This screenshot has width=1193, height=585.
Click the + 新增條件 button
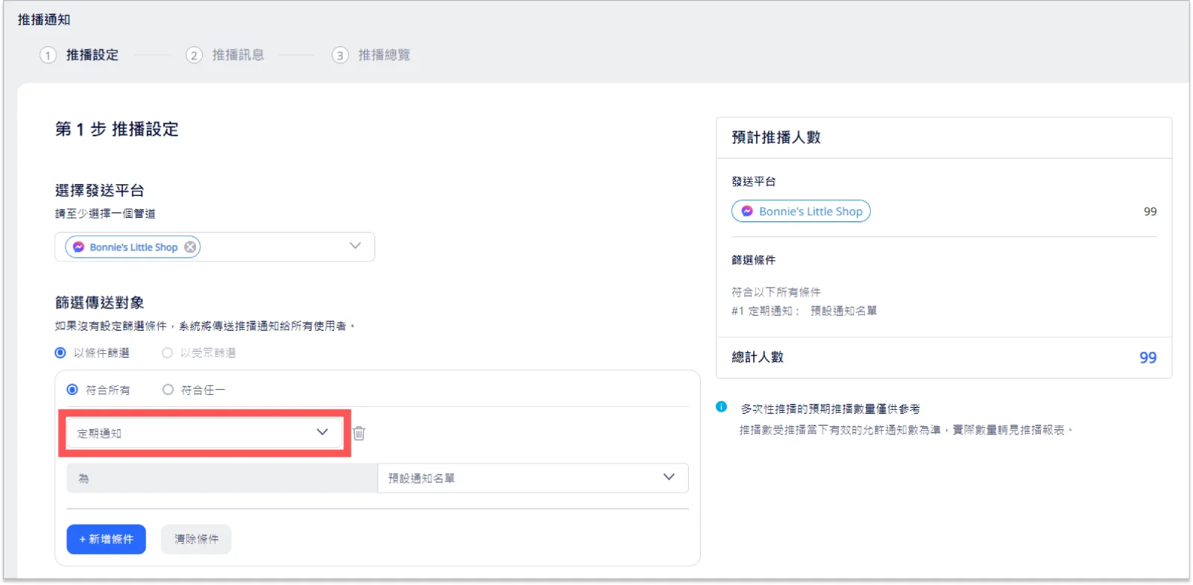[x=106, y=539]
